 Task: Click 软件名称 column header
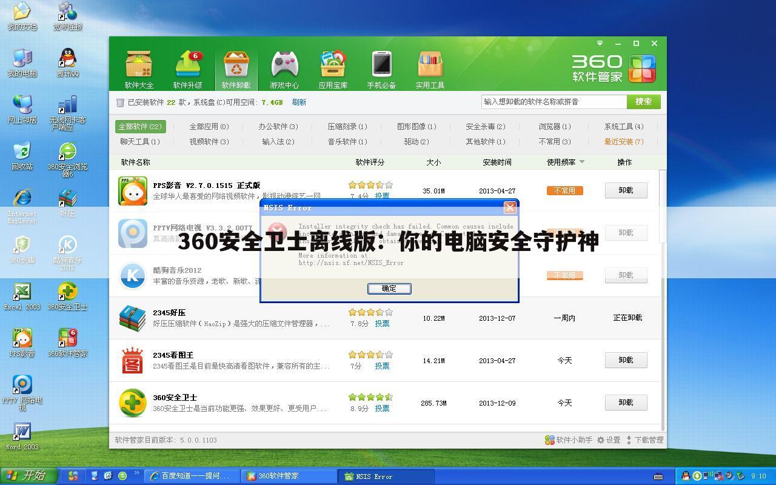(135, 162)
